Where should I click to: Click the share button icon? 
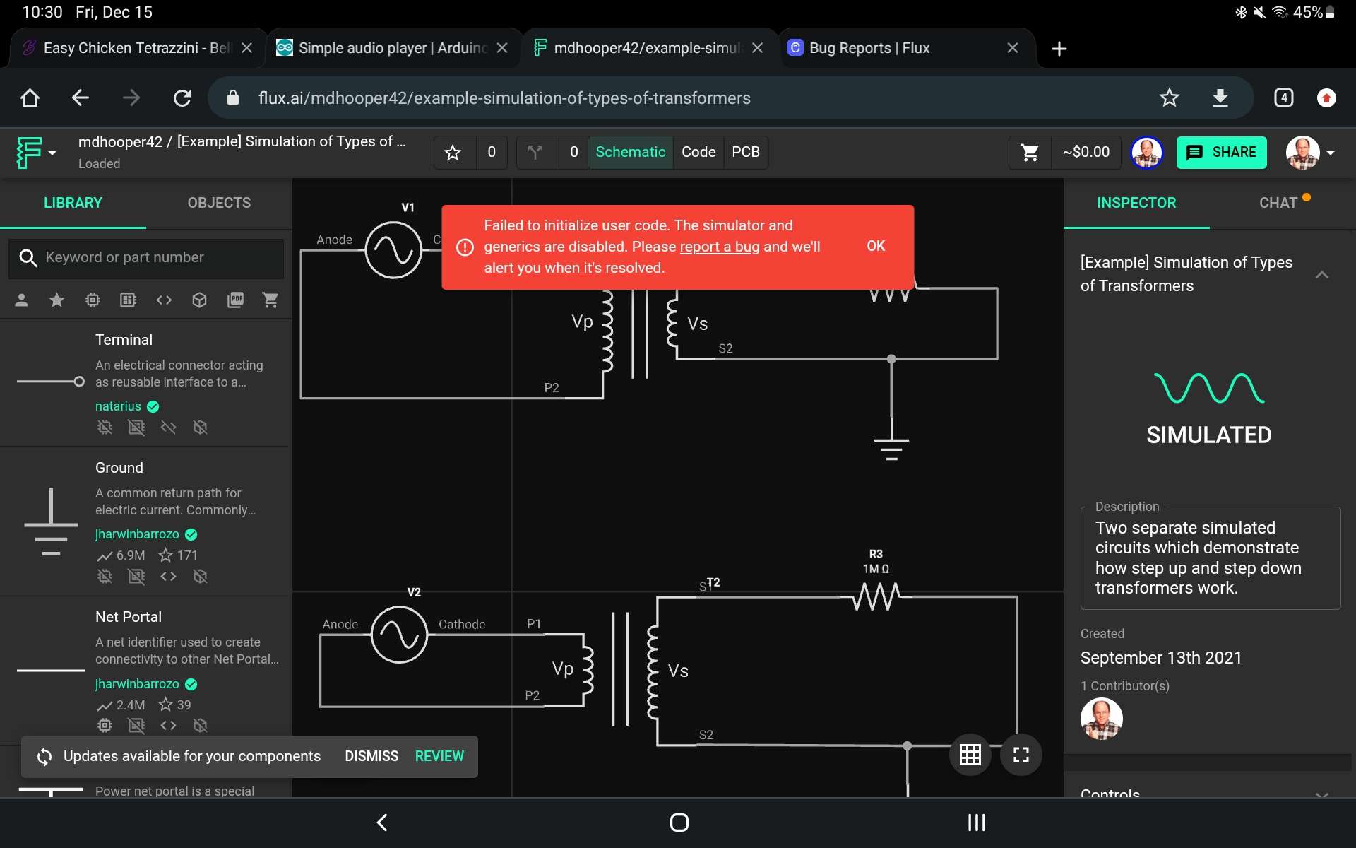[1195, 151]
